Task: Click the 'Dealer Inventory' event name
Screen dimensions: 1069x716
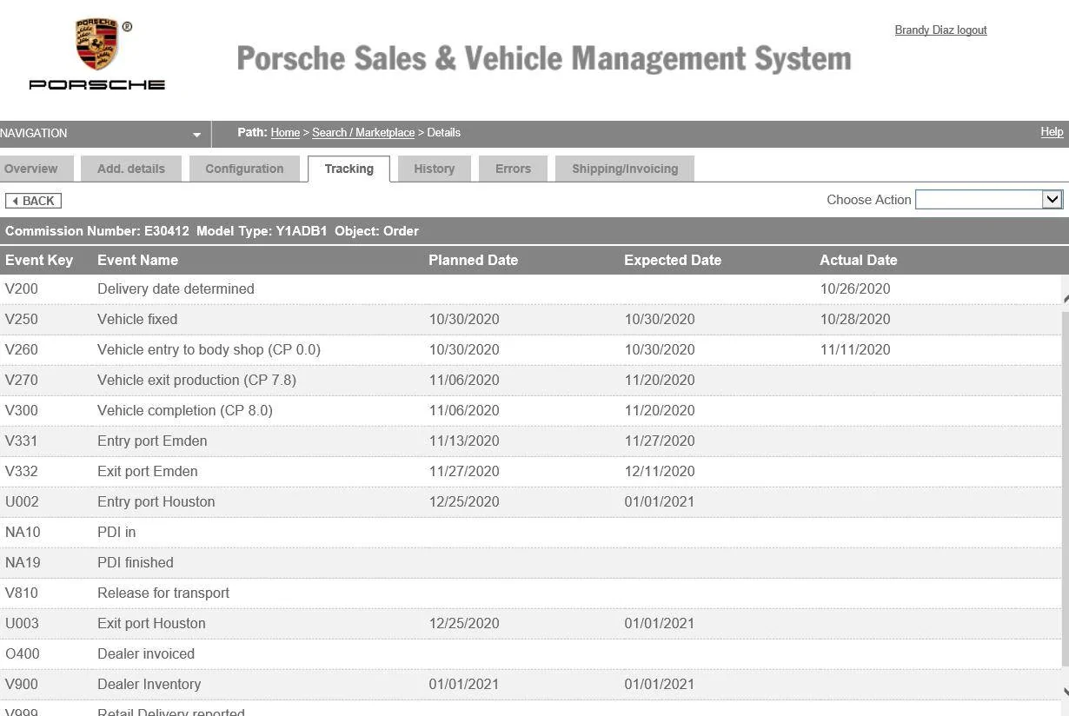Action: tap(149, 684)
